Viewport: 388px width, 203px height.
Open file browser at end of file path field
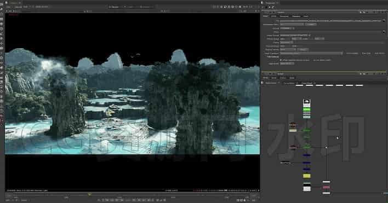(x=384, y=21)
